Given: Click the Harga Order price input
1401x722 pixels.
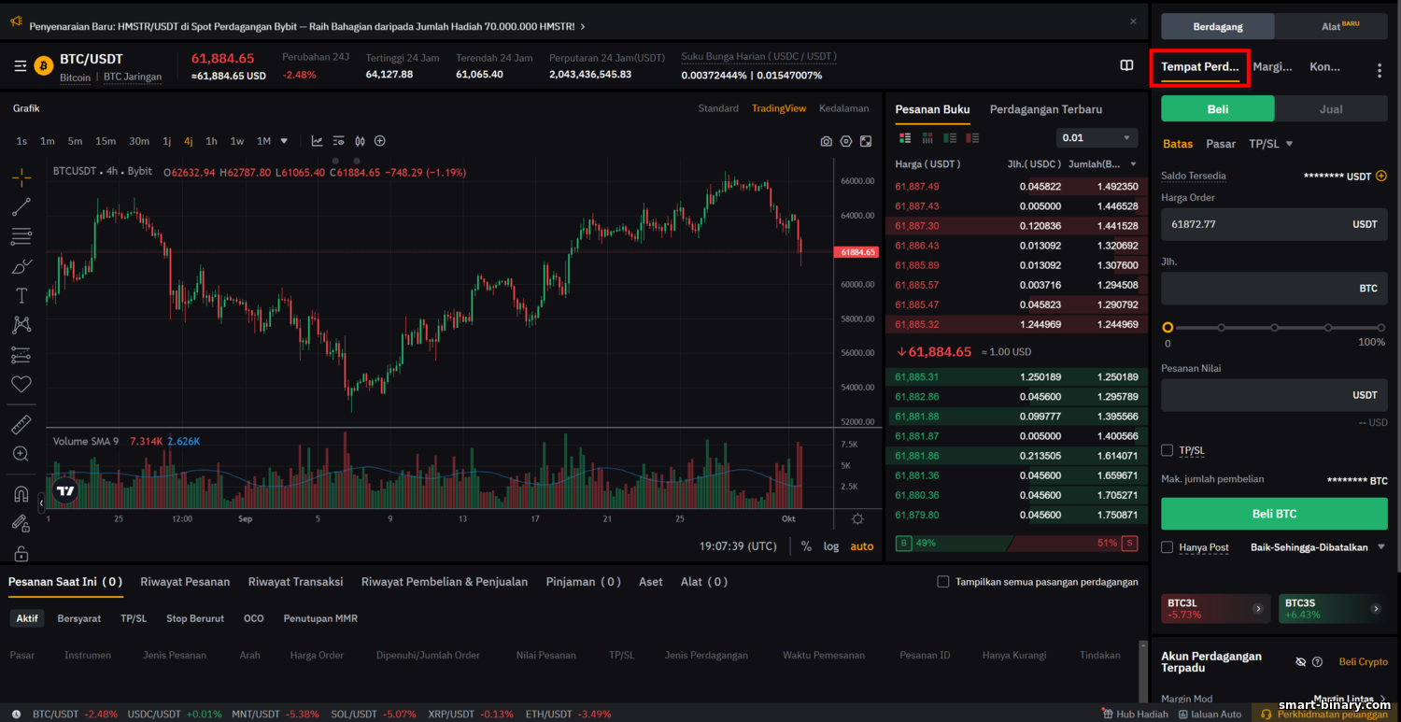Looking at the screenshot, I should point(1274,224).
